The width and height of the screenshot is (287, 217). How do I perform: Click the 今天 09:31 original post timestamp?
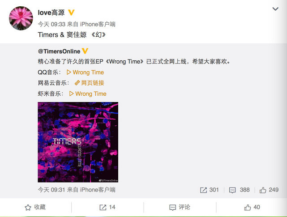tap(51, 190)
